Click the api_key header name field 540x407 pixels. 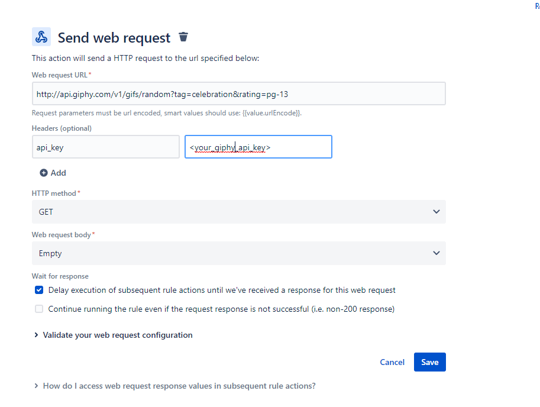pos(105,147)
